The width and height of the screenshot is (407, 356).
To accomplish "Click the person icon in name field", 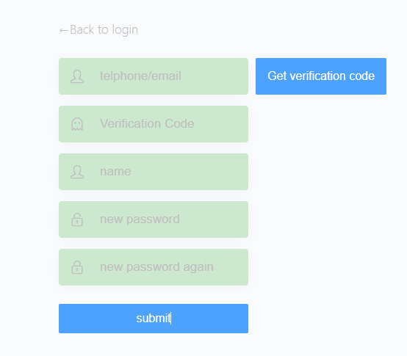I will (x=77, y=172).
